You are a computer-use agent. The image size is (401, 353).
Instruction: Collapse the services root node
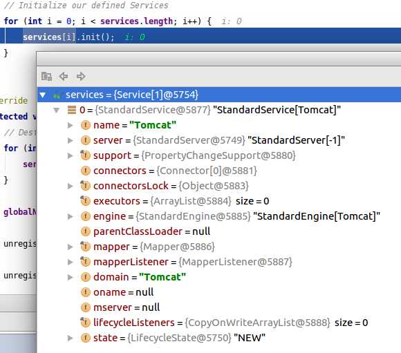(43, 95)
